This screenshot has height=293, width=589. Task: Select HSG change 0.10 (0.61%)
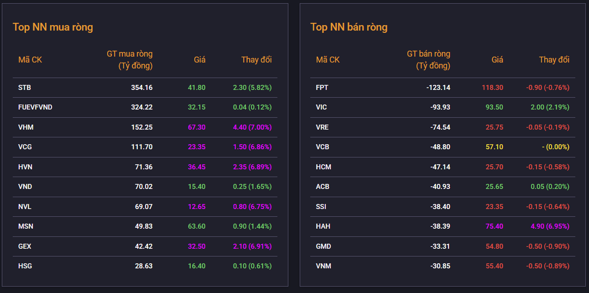tap(252, 266)
